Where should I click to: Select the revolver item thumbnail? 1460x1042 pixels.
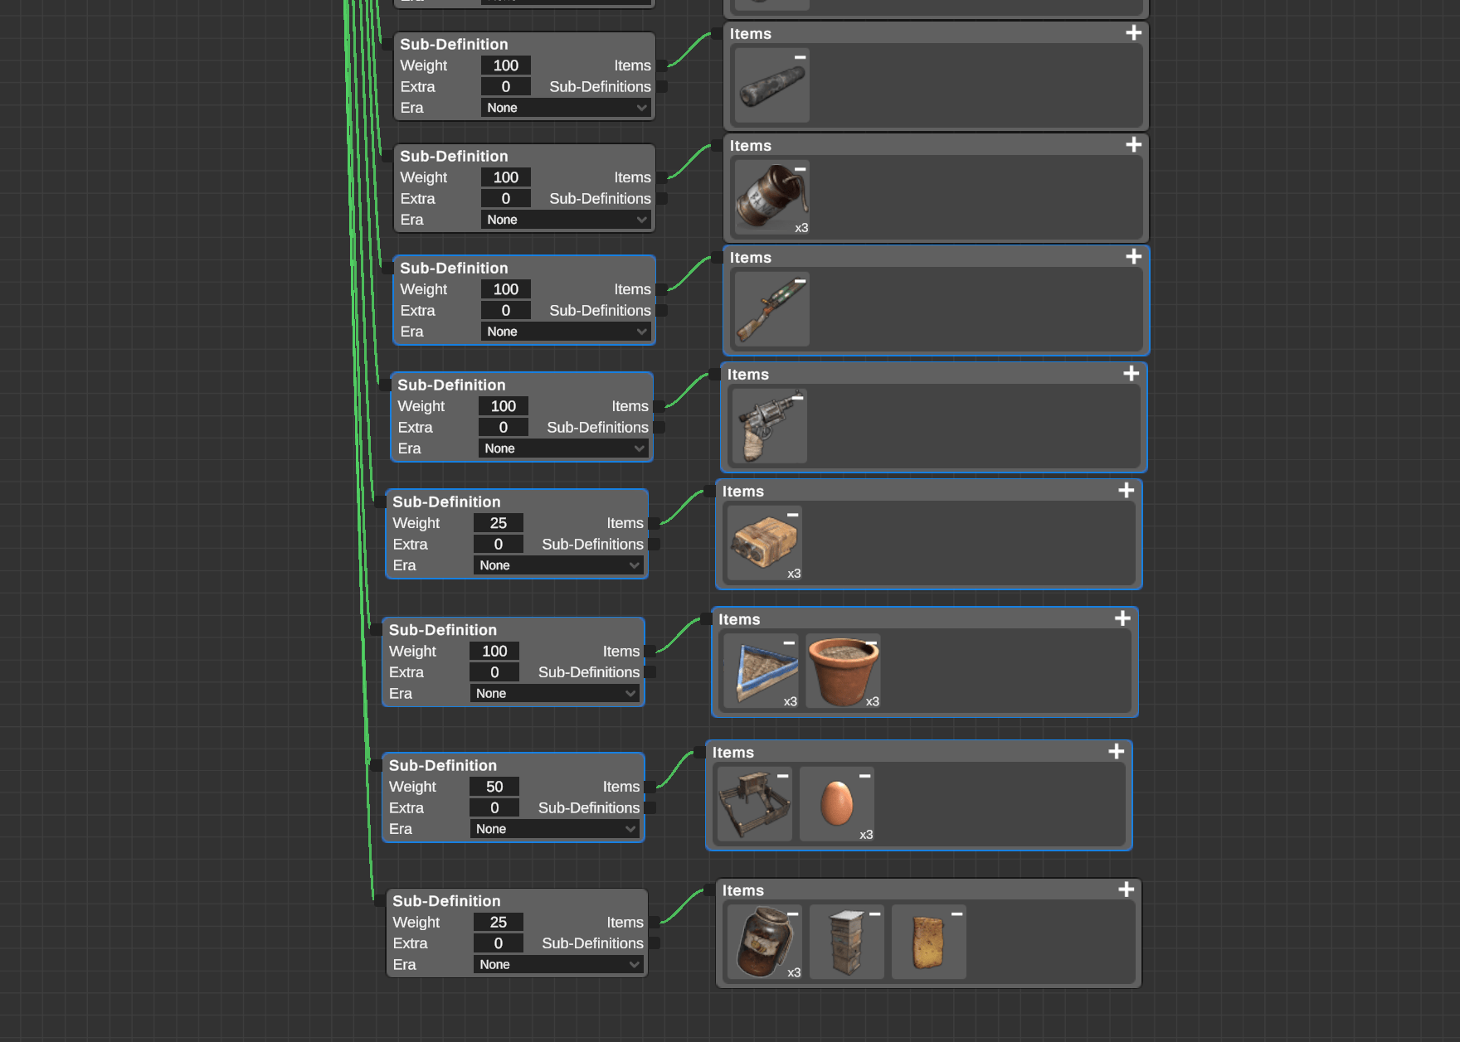pyautogui.click(x=766, y=426)
